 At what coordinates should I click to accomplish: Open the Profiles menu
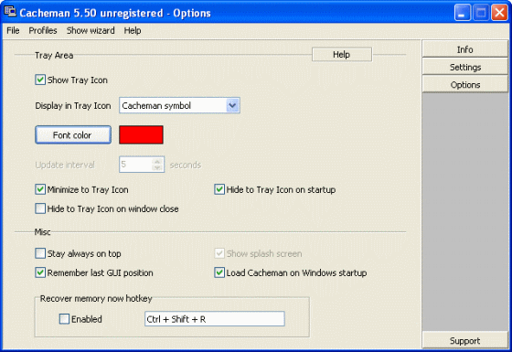click(43, 31)
